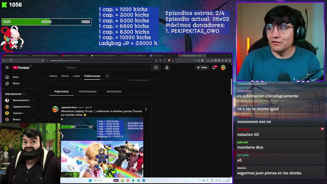Open the Windows Start button

tap(90, 180)
